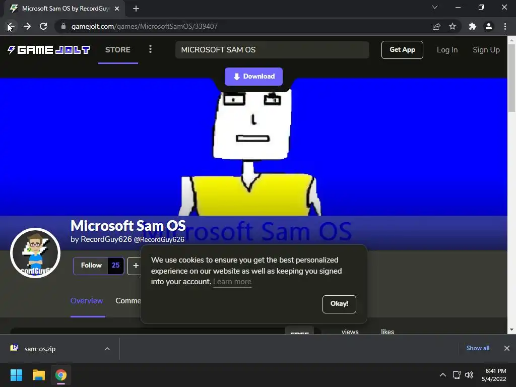The width and height of the screenshot is (516, 387).
Task: Open RecordGuy626's avatar
Action: click(35, 253)
